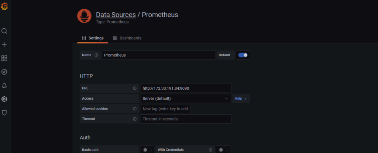Click the Timeout info icon
This screenshot has height=153, width=378.
pos(135,119)
